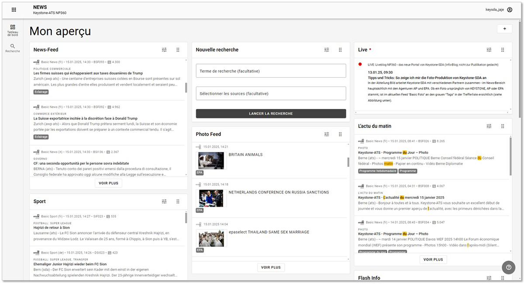Click VOIR PLUS under Photo Feed
524x284 pixels.
pos(271,267)
